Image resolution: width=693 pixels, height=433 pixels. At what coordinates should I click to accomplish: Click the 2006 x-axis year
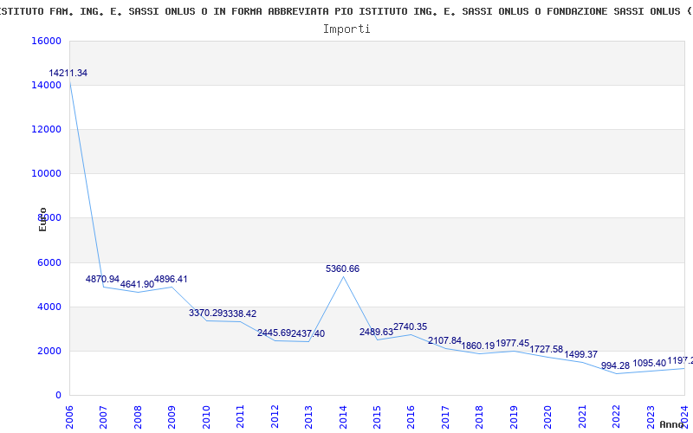69,417
